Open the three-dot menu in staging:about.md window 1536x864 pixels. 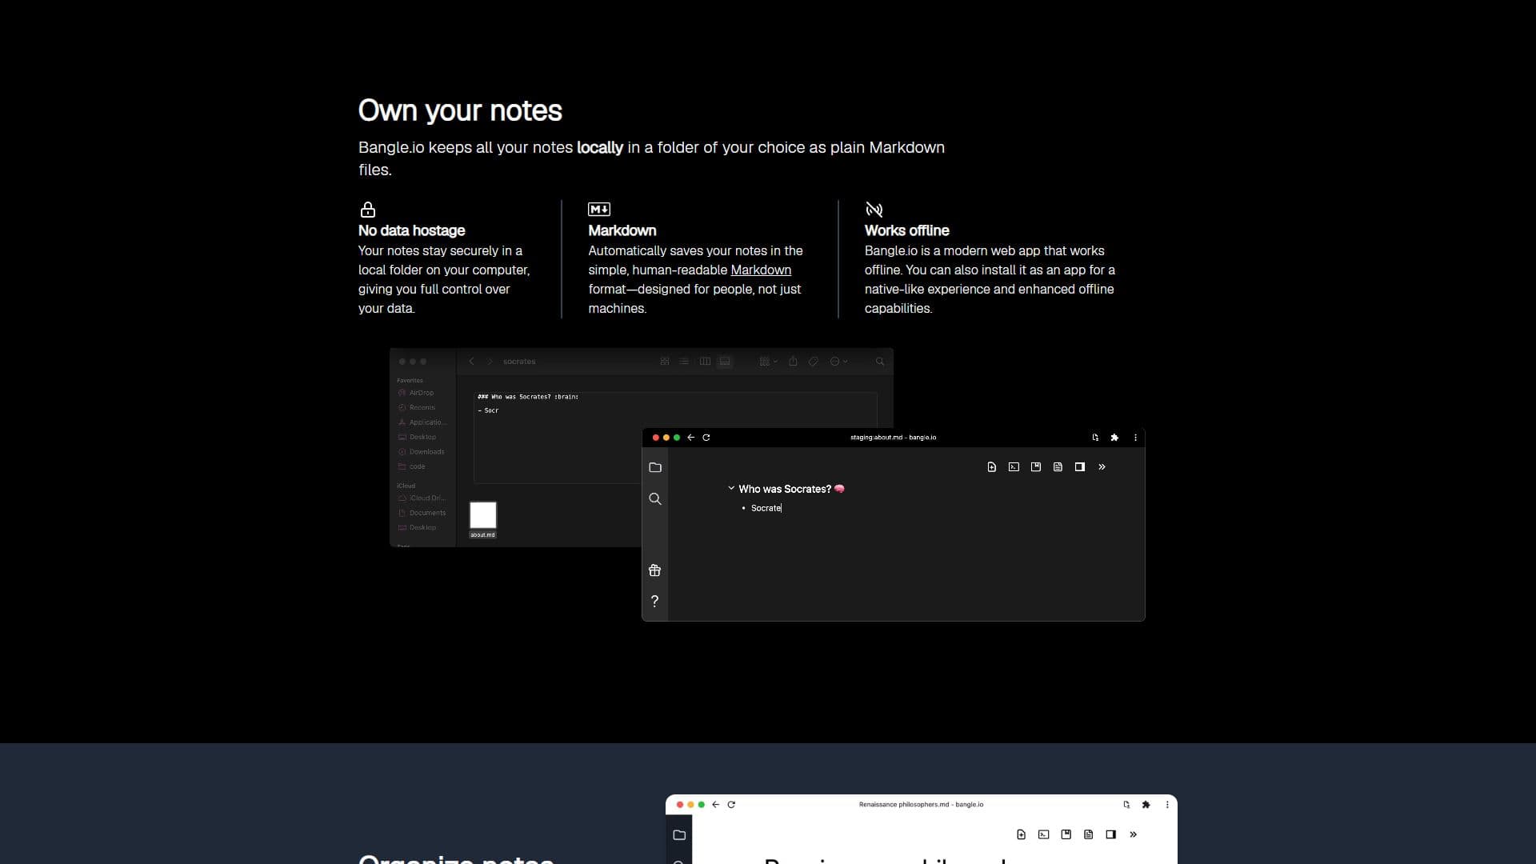1135,438
